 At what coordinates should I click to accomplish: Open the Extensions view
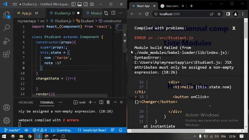tap(7, 54)
